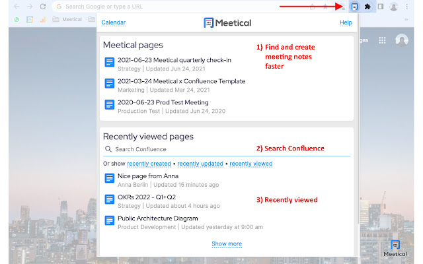Open the Chrome three-dot menu
Viewport: 423px width, 264px height.
point(407,7)
